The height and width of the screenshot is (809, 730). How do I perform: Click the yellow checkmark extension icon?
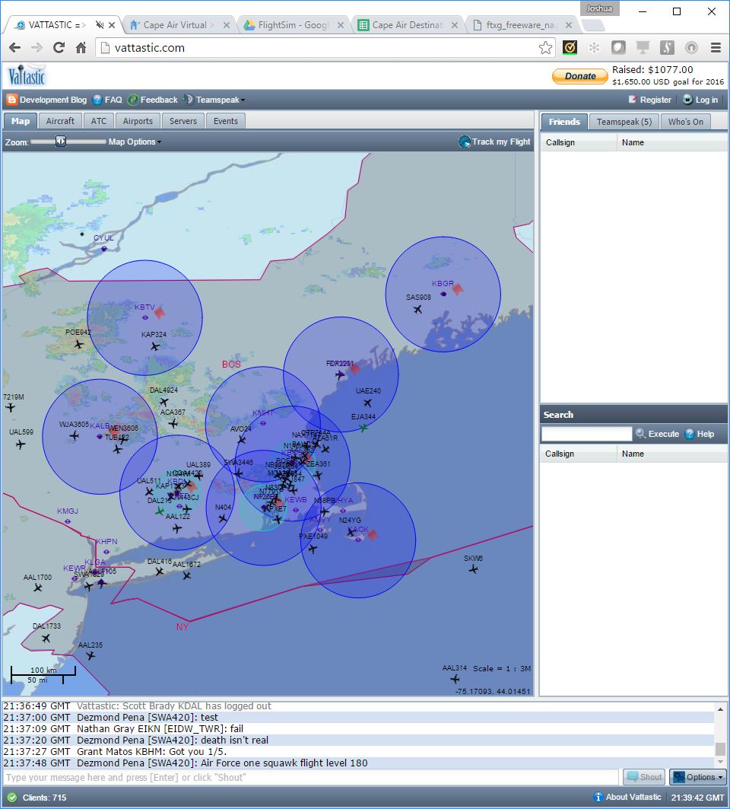[570, 48]
